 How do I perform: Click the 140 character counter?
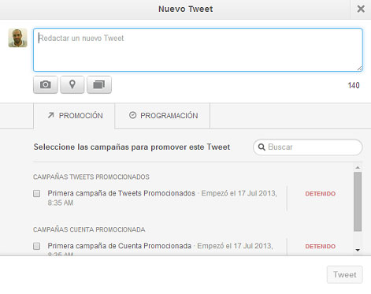pyautogui.click(x=354, y=85)
